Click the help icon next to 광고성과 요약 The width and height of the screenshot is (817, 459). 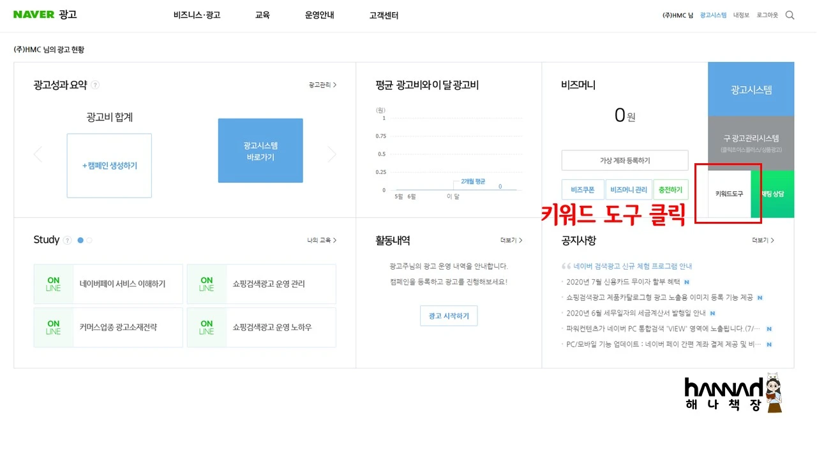click(94, 85)
